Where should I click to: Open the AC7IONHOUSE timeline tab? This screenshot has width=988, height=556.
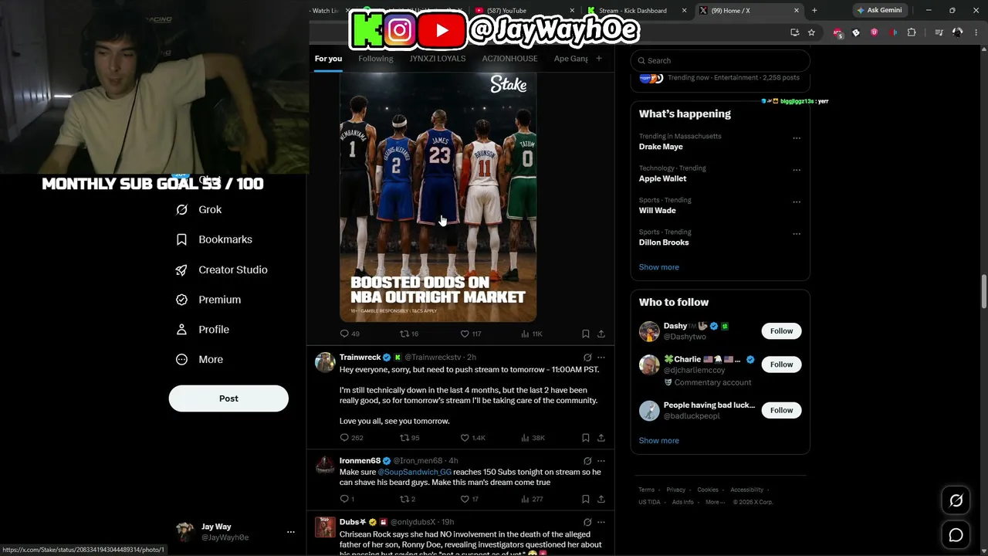pyautogui.click(x=509, y=59)
